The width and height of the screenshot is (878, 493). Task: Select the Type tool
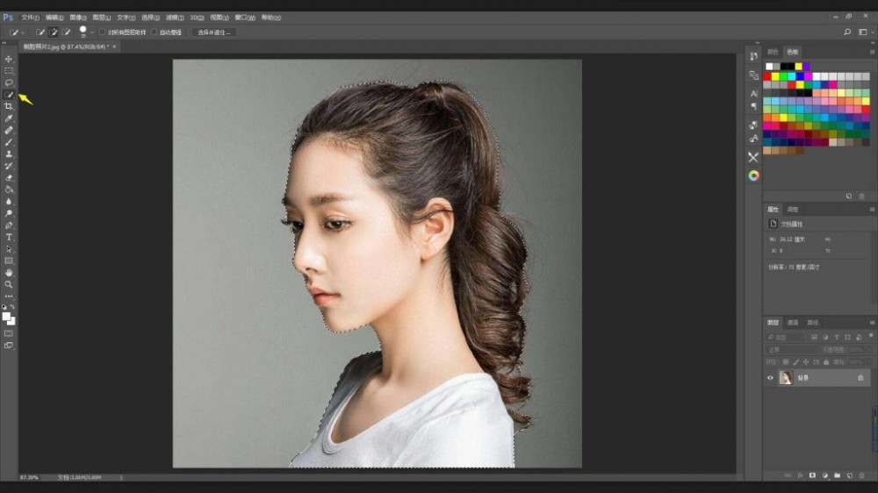[9, 237]
